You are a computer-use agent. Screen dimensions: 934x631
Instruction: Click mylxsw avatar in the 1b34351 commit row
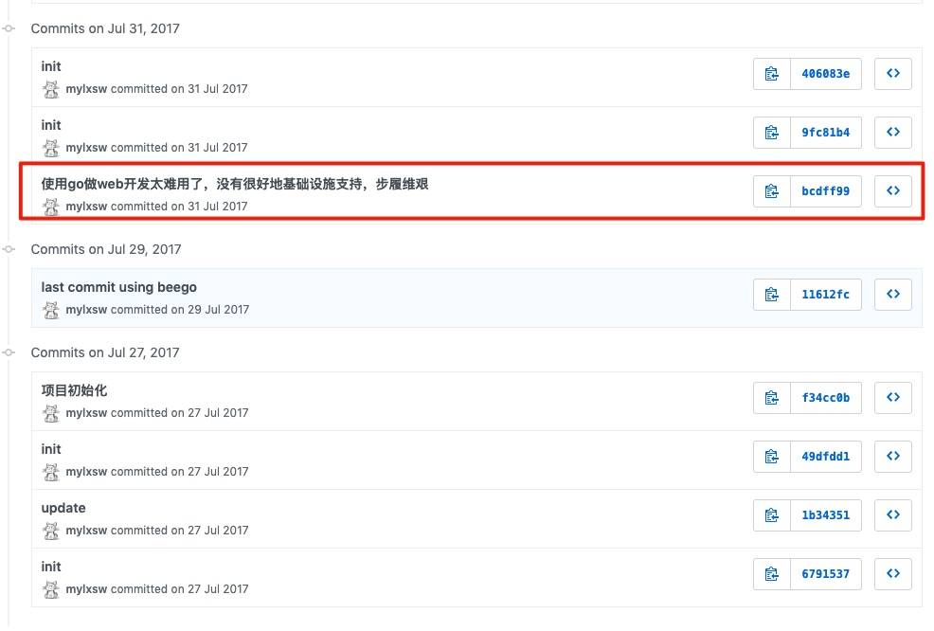(x=50, y=531)
